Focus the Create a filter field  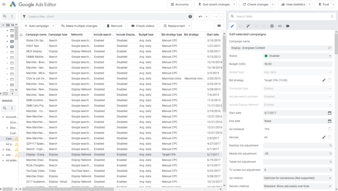click(107, 17)
